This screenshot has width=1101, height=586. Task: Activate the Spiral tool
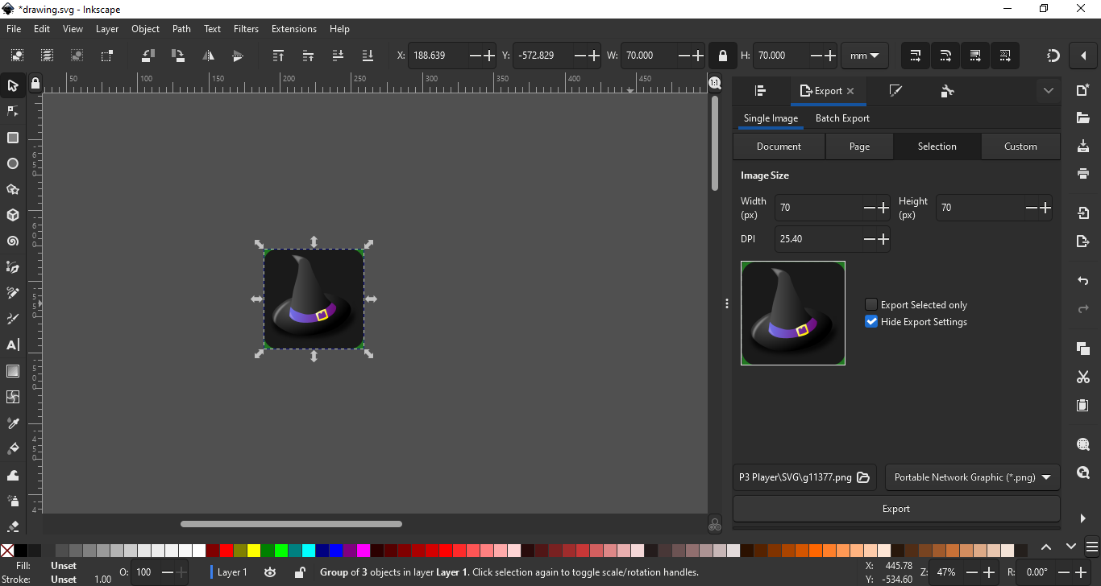coord(13,241)
